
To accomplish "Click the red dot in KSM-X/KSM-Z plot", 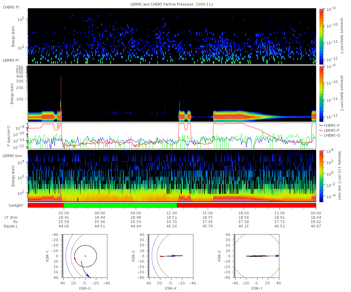I will (161, 256).
